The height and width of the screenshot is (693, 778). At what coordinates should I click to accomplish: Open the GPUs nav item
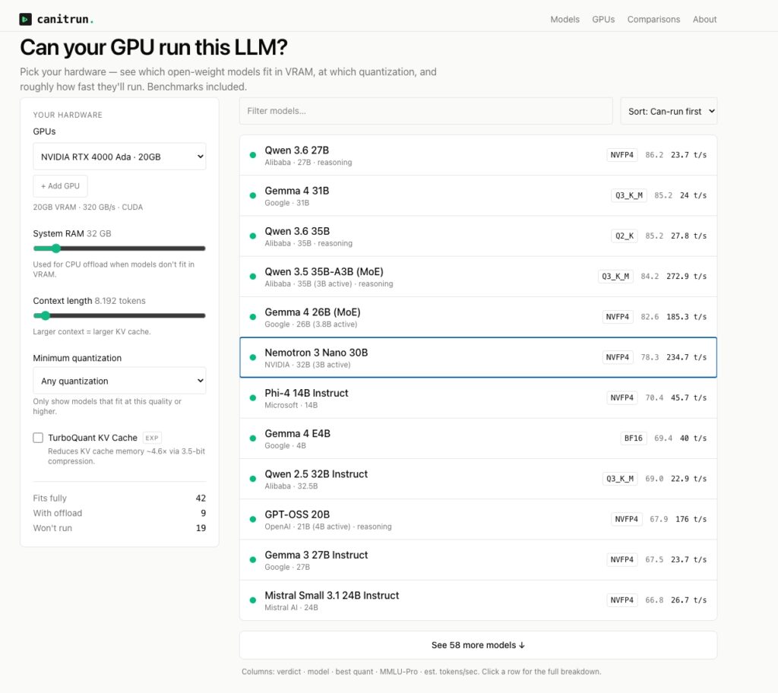coord(602,19)
